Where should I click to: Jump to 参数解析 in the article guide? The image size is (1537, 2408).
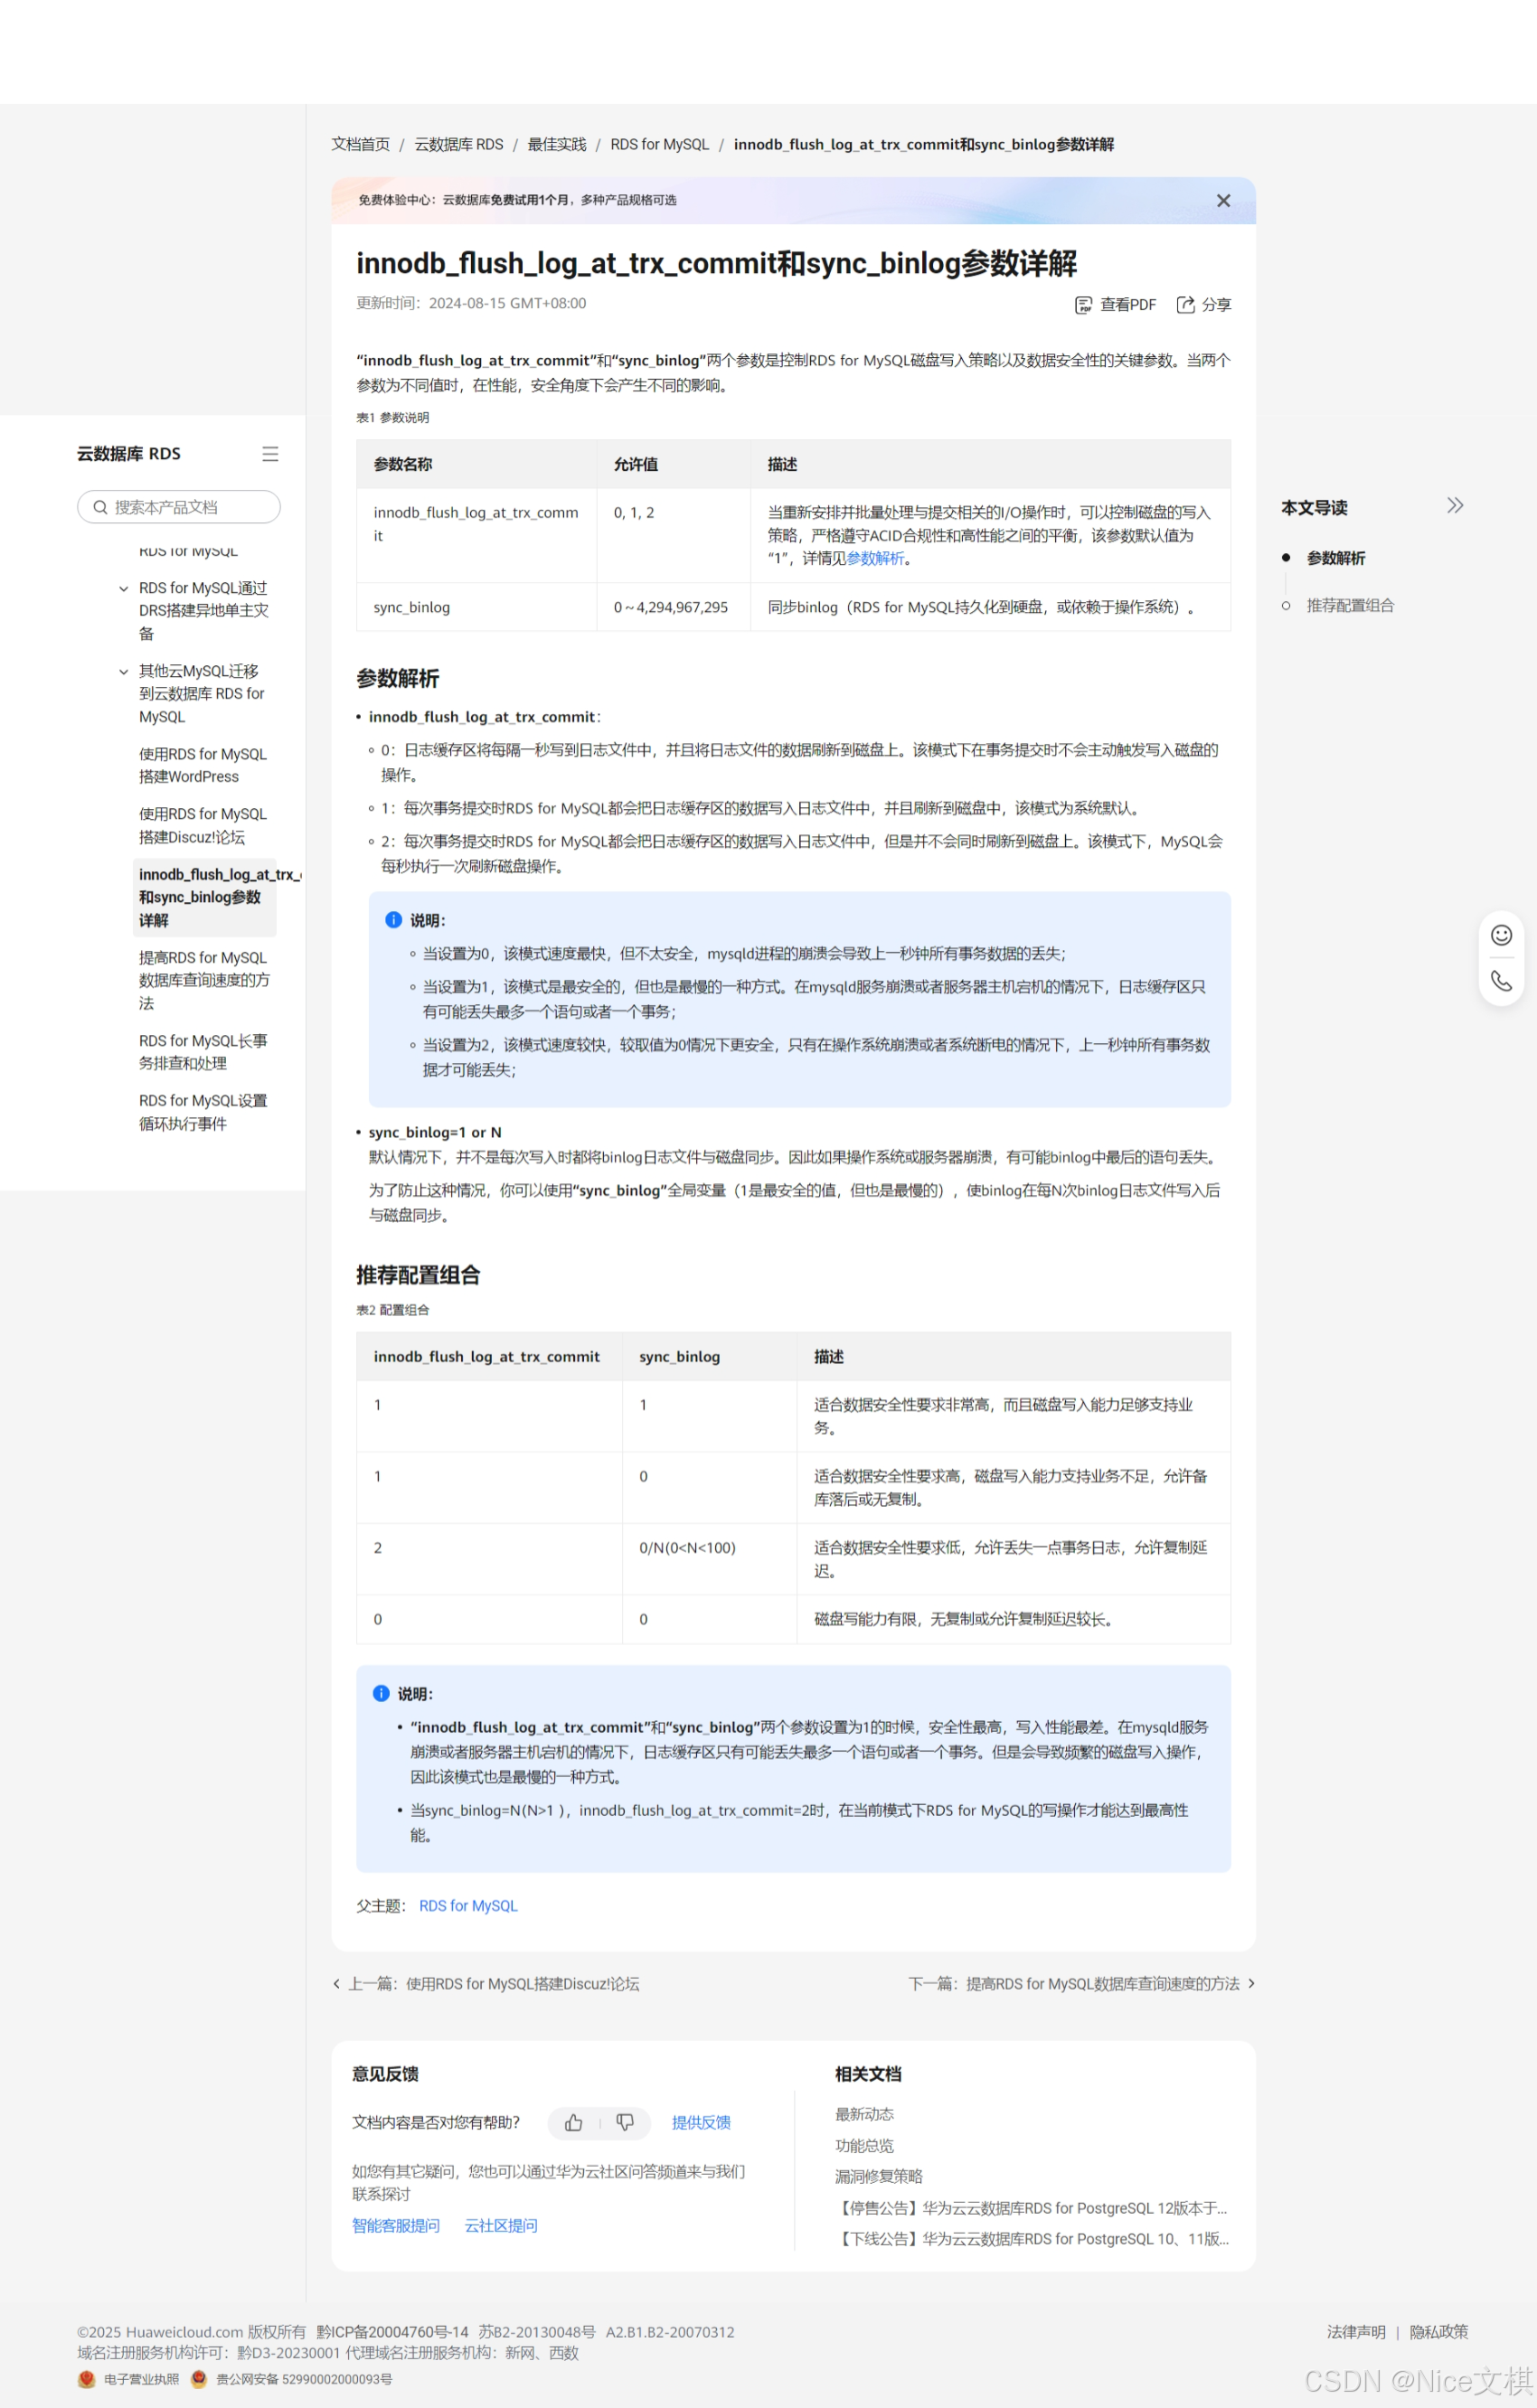tap(1336, 558)
